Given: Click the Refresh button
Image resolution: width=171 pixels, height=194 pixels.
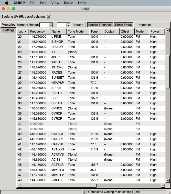Looking at the screenshot, I should pos(78,25).
